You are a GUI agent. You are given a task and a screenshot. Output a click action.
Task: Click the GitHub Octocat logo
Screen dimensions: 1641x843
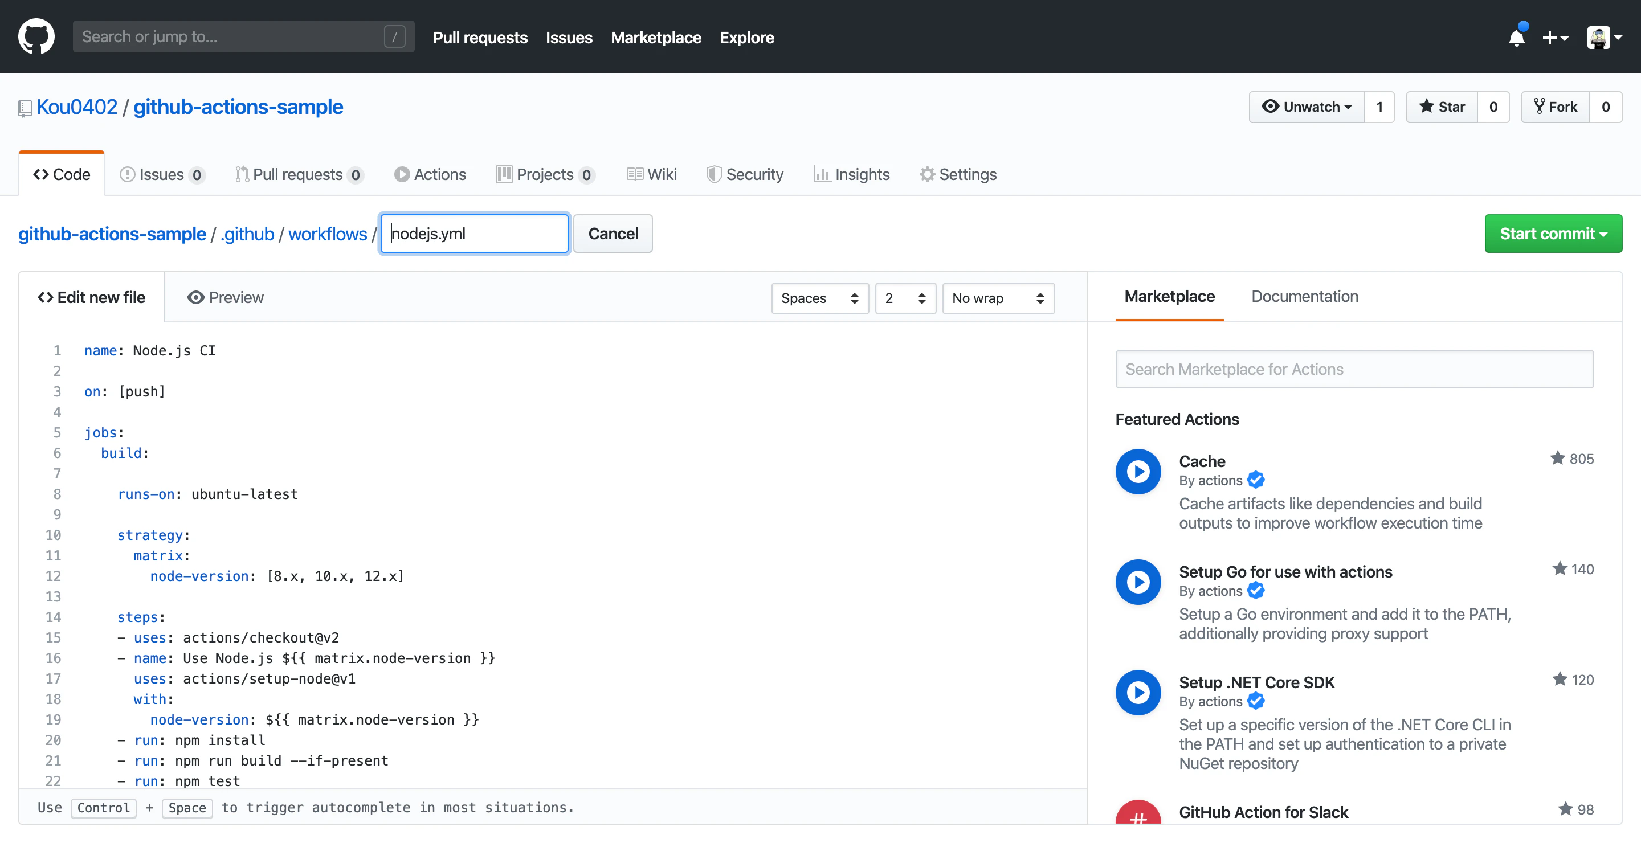36,36
